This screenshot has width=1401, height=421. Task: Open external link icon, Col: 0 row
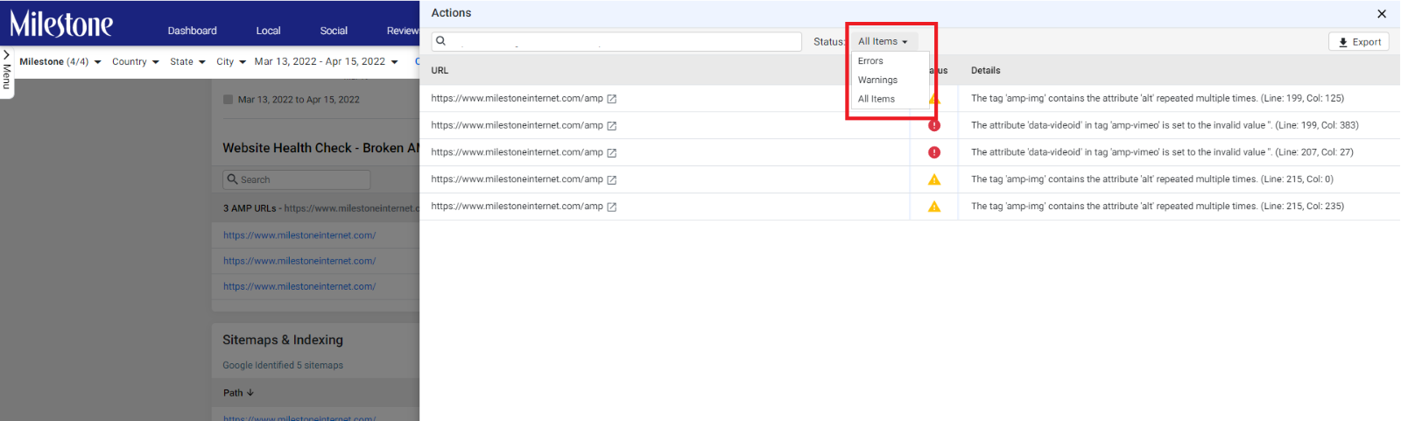click(x=612, y=180)
